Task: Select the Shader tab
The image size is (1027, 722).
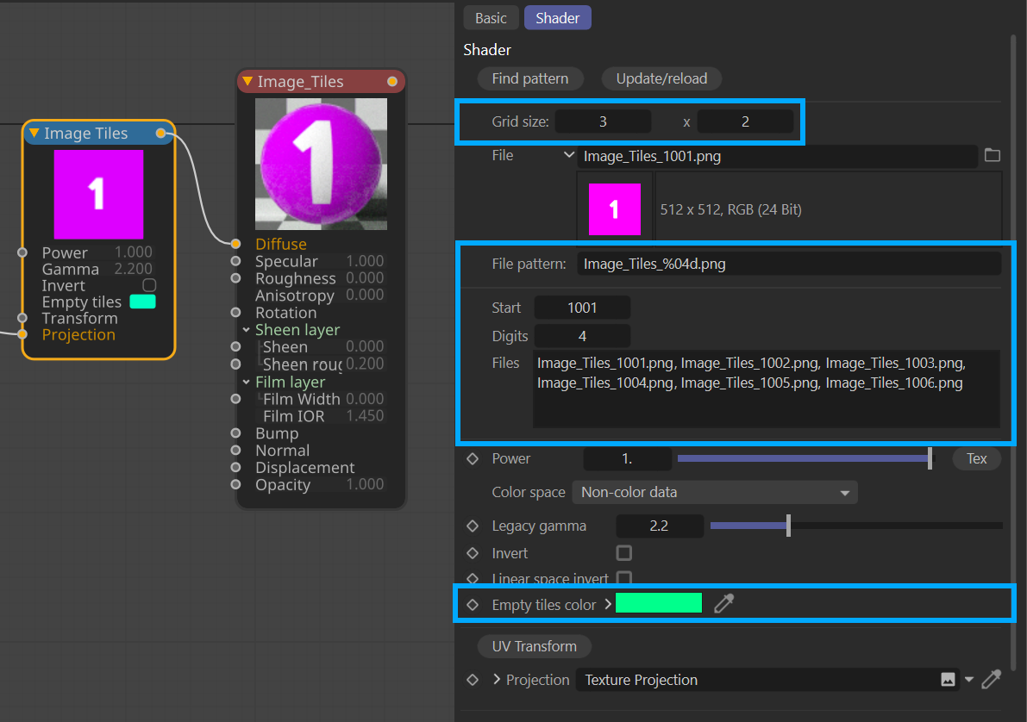Action: pyautogui.click(x=557, y=18)
